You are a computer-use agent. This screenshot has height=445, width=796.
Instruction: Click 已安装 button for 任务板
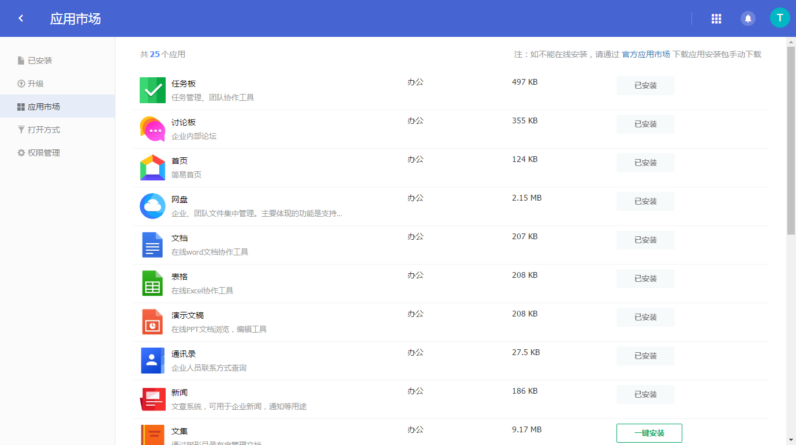click(645, 85)
